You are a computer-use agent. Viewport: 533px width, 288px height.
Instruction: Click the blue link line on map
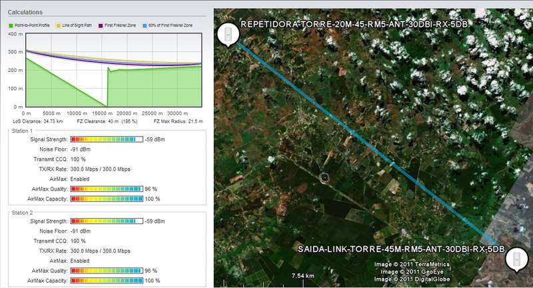(x=369, y=145)
